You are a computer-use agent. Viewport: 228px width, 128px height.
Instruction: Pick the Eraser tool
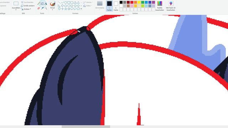pyautogui.click(x=39, y=8)
